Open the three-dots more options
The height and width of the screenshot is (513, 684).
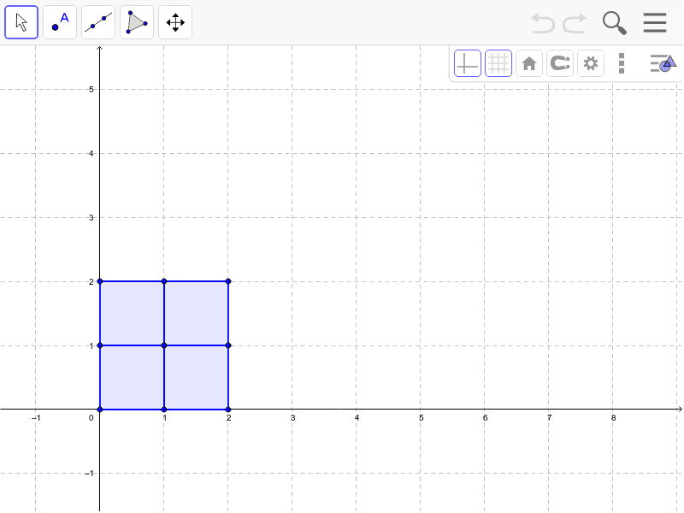click(x=622, y=63)
